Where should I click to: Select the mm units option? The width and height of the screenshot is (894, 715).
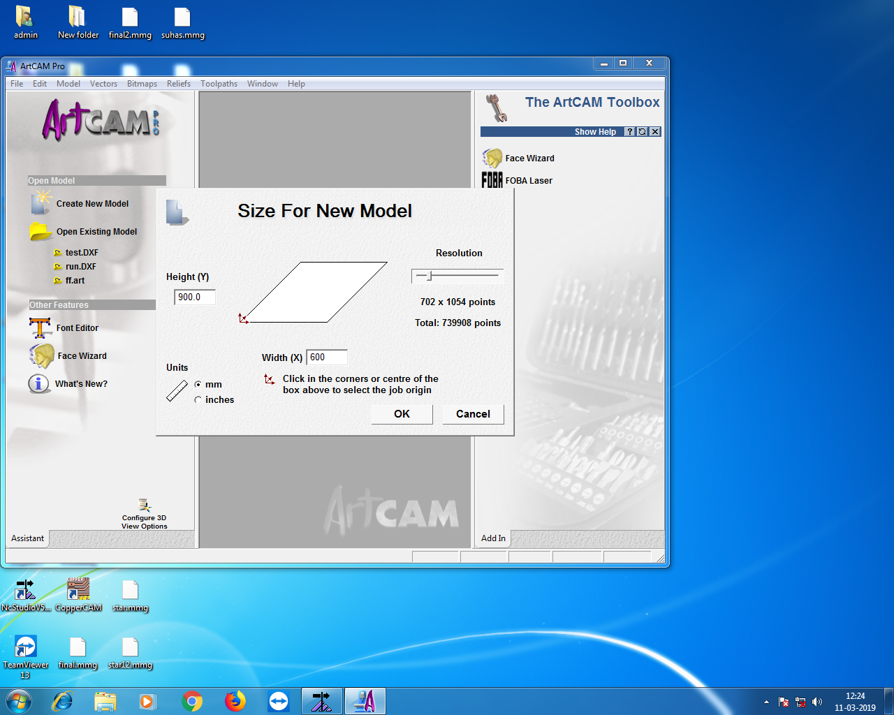point(198,385)
